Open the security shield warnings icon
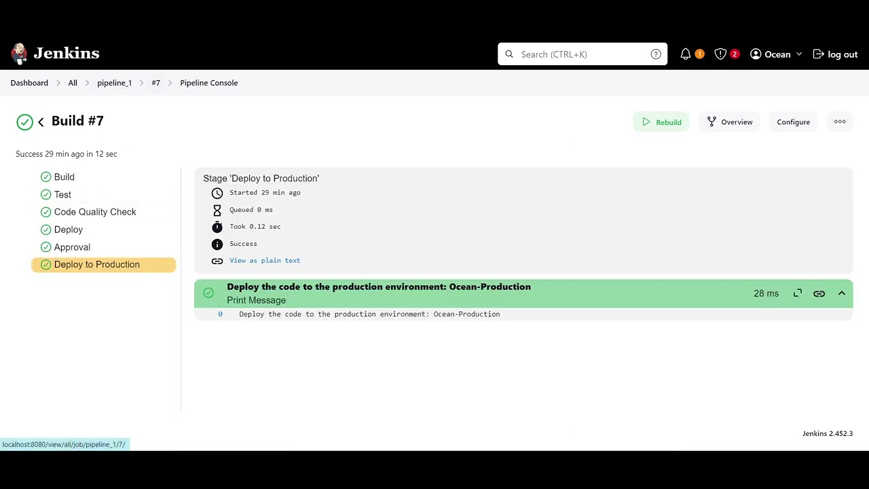This screenshot has height=489, width=869. point(720,54)
